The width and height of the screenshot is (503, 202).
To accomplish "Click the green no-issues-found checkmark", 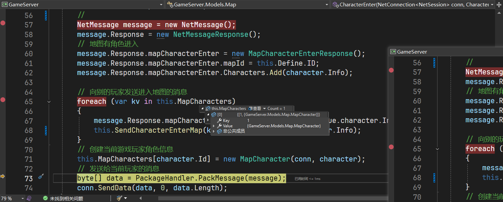I will tap(45, 198).
